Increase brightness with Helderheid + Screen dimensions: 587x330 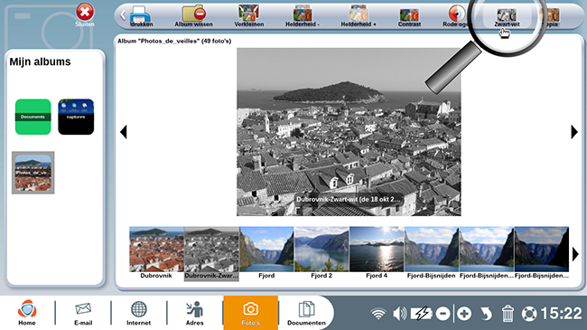click(359, 16)
